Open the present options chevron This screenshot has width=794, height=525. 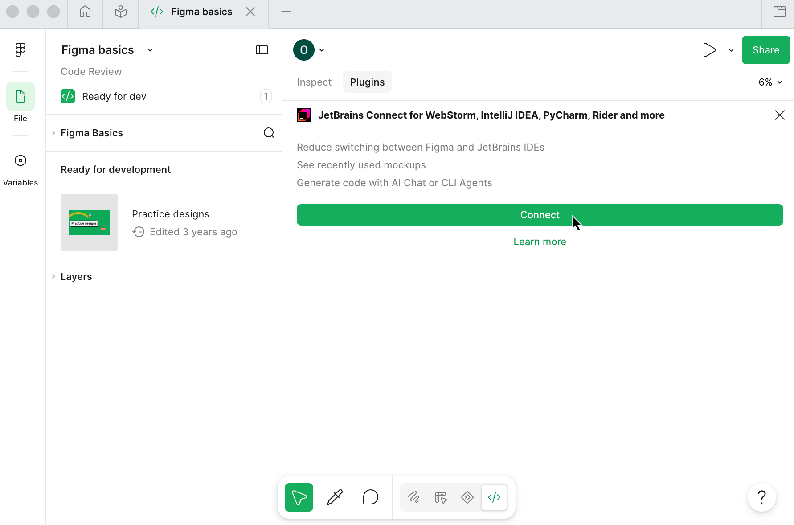(x=731, y=50)
